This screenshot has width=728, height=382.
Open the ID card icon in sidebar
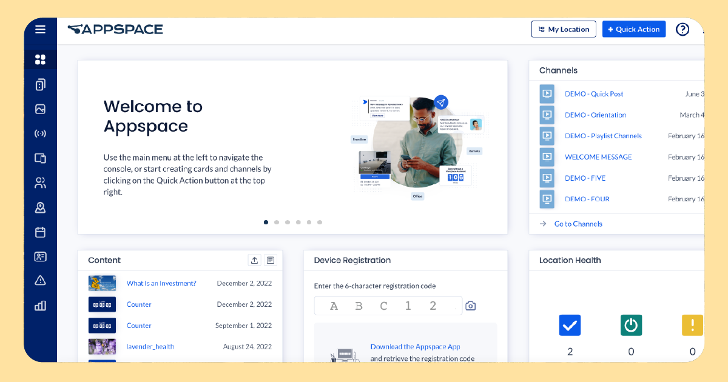tap(40, 256)
